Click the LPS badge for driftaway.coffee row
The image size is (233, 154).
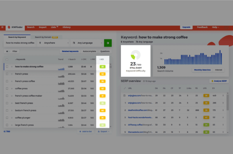(x=206, y=125)
